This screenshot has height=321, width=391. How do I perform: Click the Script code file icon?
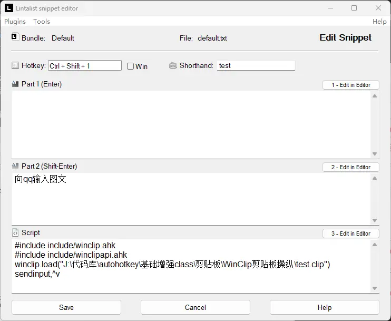pos(15,232)
